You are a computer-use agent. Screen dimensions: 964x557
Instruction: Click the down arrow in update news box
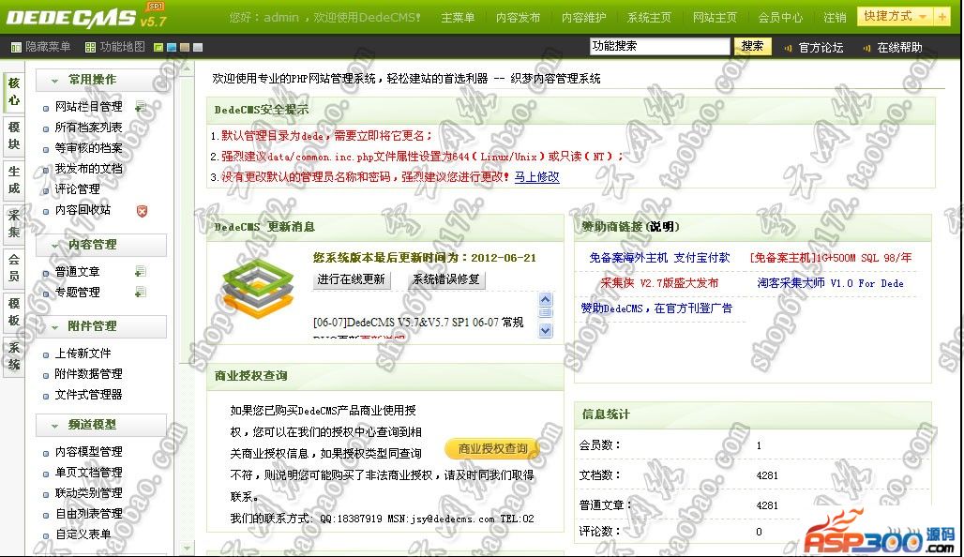[546, 331]
